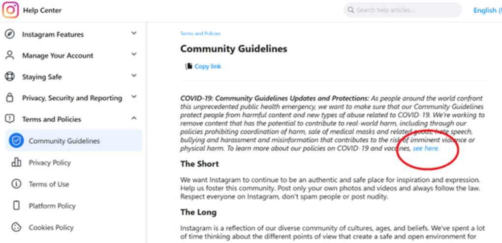
Task: Click 'The Short' section heading
Action: [x=199, y=164]
